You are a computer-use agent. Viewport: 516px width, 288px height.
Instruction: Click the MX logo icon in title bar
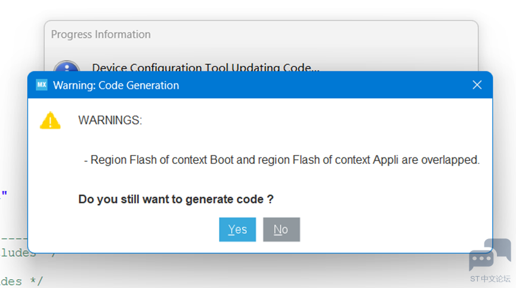pyautogui.click(x=42, y=85)
